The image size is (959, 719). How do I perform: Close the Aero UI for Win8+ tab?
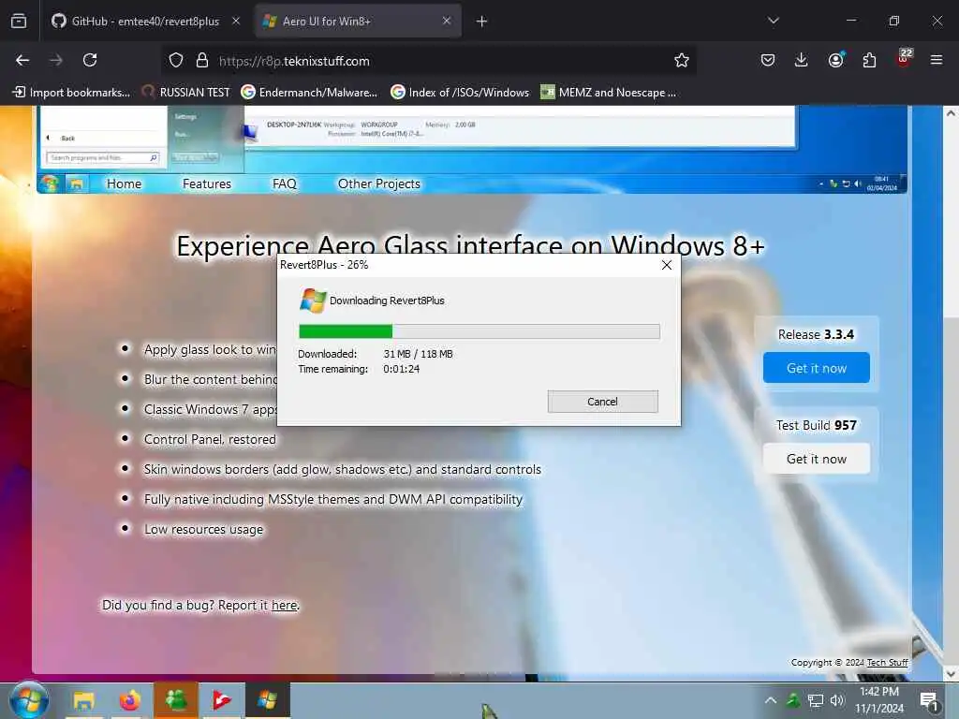click(447, 21)
